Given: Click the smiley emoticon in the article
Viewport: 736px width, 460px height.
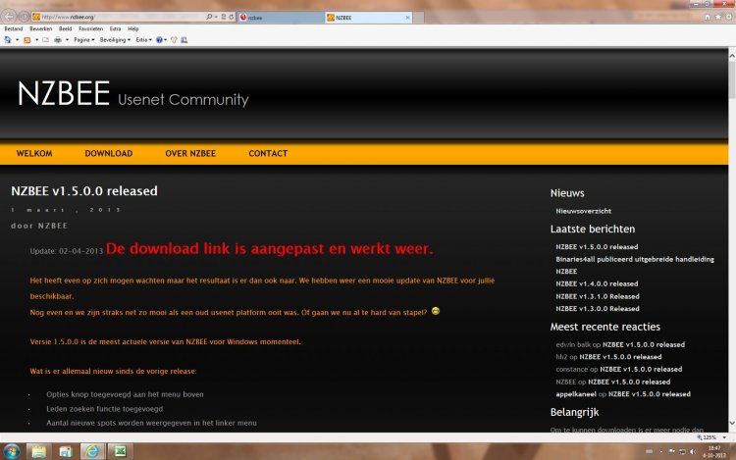Looking at the screenshot, I should [436, 311].
